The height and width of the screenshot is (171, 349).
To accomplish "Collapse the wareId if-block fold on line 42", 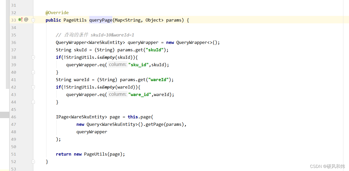I will pyautogui.click(x=33, y=87).
